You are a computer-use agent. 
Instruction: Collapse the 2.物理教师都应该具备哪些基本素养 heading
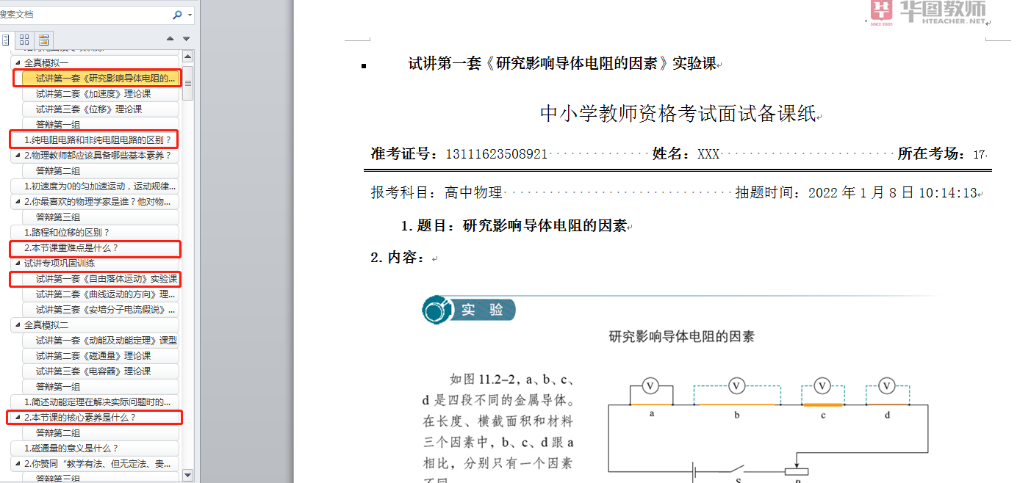18,156
